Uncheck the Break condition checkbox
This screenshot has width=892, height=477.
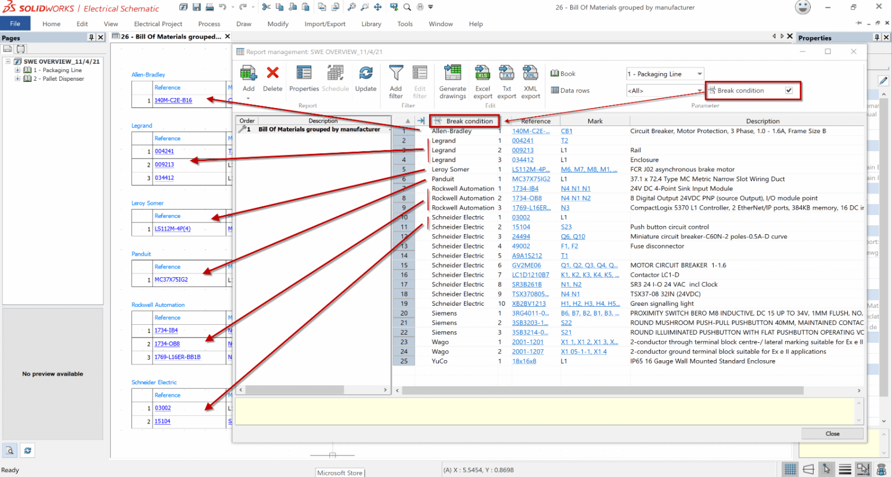pos(789,90)
